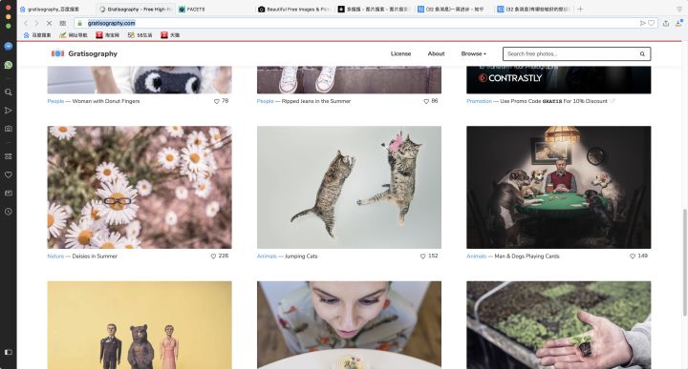
Task: Switch to the tab between Beautiful Free Images and Zhihu
Action: 374,9
